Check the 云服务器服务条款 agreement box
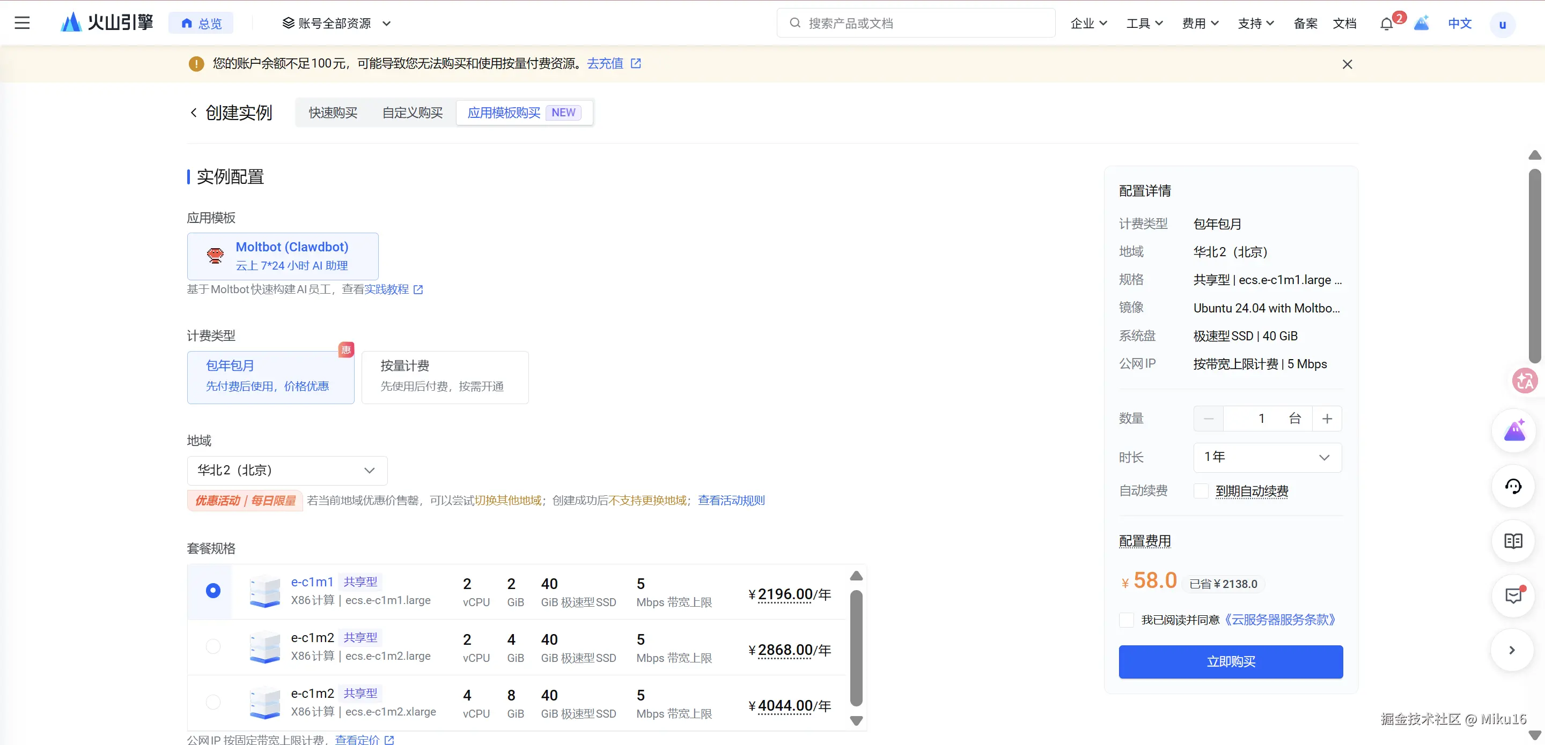1545x745 pixels. click(x=1127, y=620)
